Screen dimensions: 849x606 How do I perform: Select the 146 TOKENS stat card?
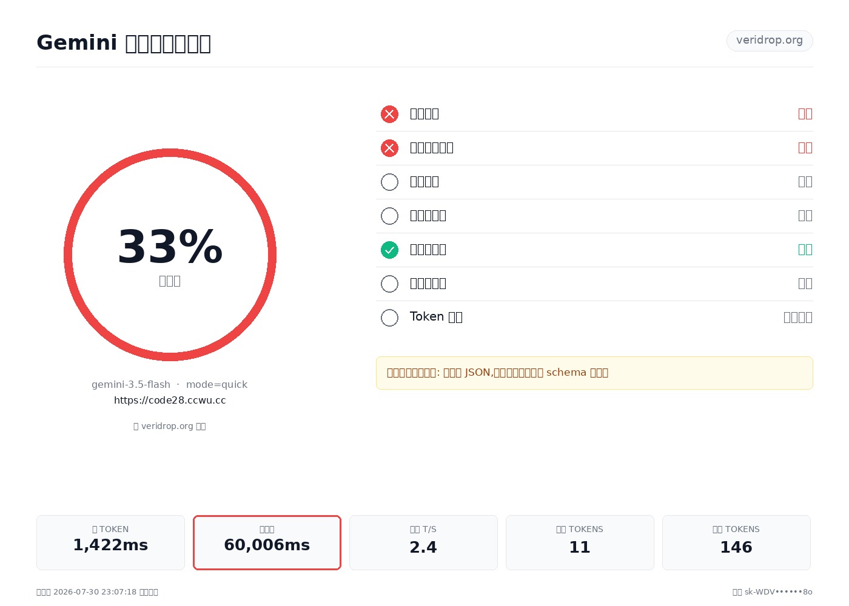(736, 542)
